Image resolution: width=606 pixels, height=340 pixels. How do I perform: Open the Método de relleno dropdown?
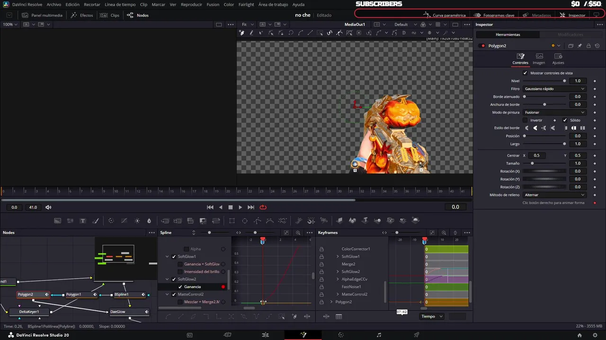(554, 195)
